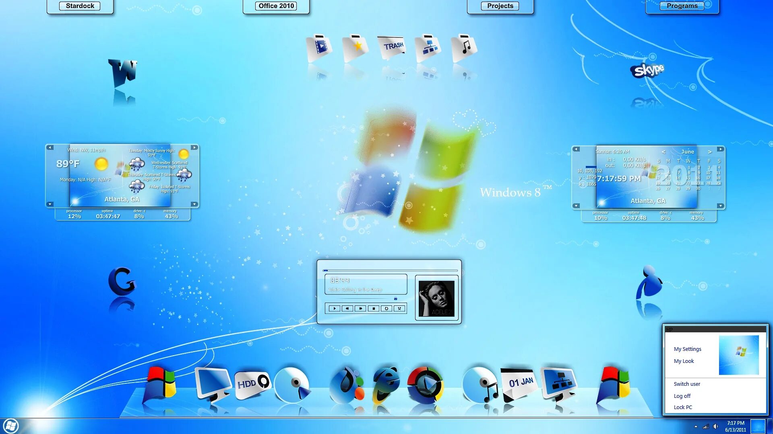Click Log off in user menu
773x434 pixels.
pos(682,396)
